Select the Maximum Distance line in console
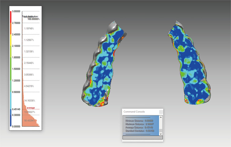The width and height of the screenshot is (231, 147). (140, 124)
